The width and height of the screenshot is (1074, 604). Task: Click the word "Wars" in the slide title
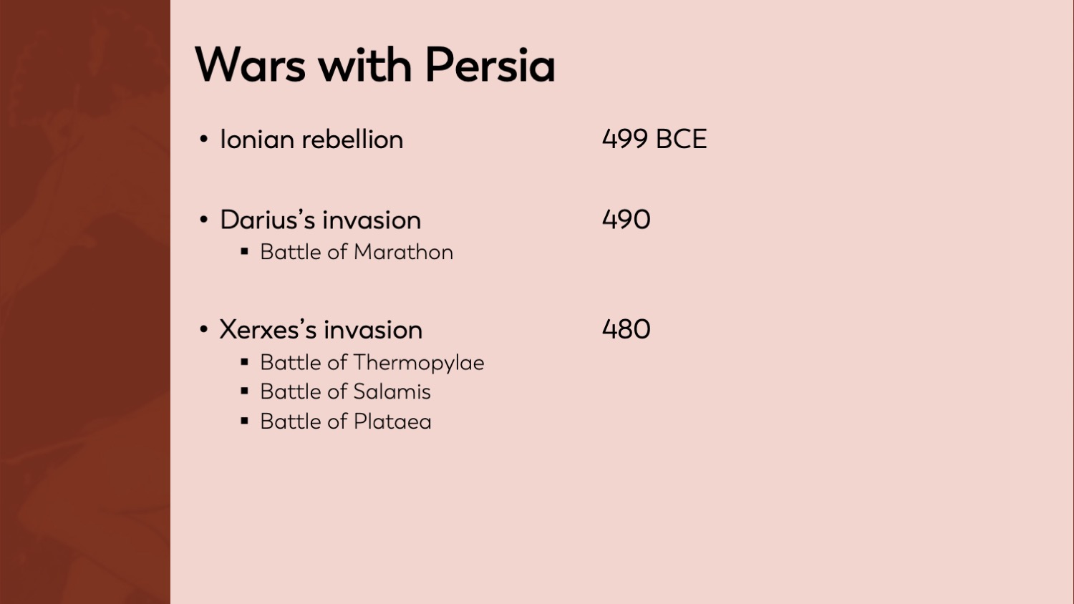pyautogui.click(x=250, y=66)
